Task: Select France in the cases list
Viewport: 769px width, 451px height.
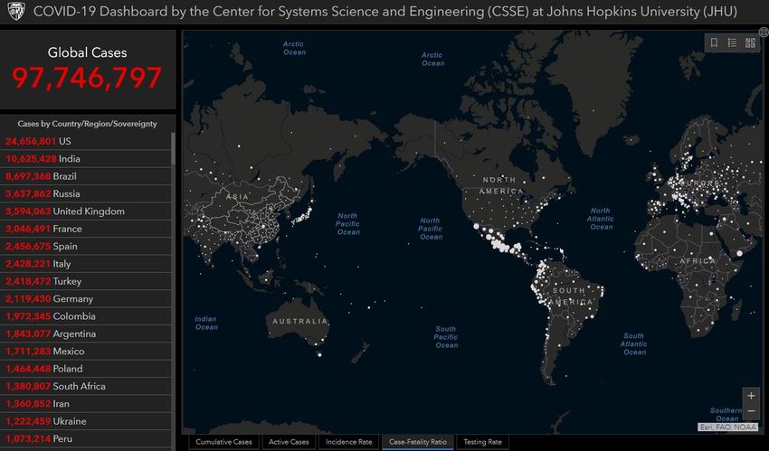Action: pyautogui.click(x=85, y=229)
